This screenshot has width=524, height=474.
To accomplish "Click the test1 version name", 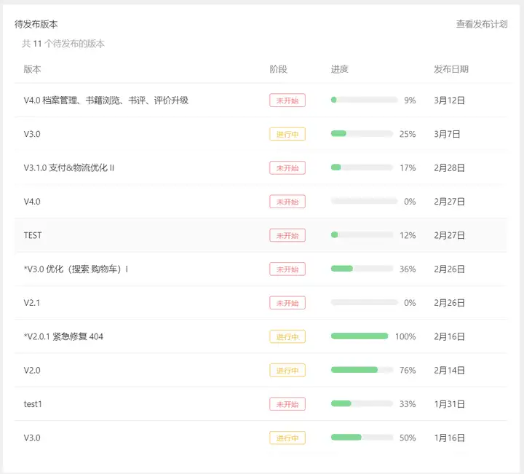I will [33, 404].
